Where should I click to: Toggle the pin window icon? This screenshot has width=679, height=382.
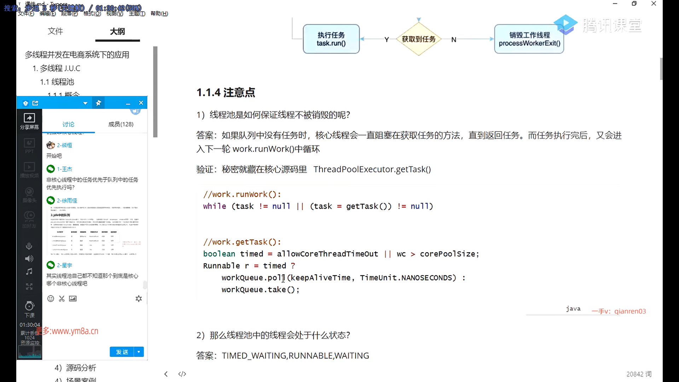pyautogui.click(x=98, y=103)
